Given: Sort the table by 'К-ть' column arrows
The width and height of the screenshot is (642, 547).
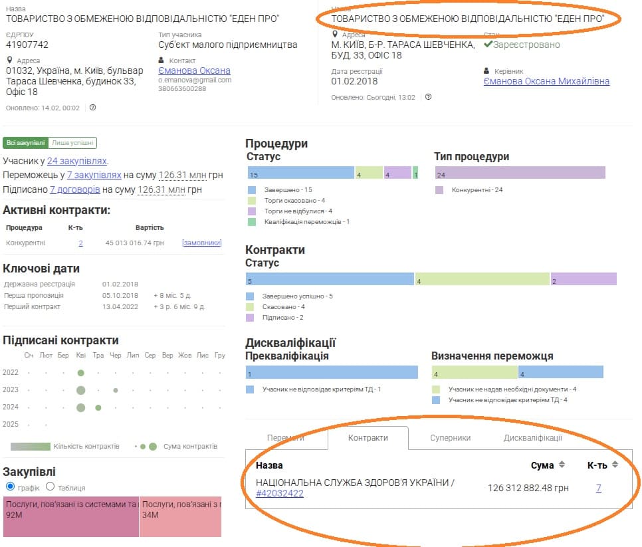Looking at the screenshot, I should [615, 465].
